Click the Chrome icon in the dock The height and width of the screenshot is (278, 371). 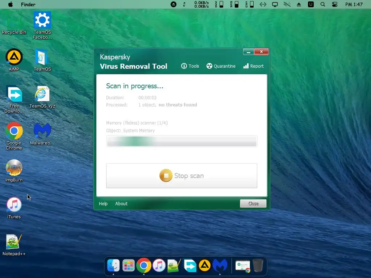[x=143, y=265]
